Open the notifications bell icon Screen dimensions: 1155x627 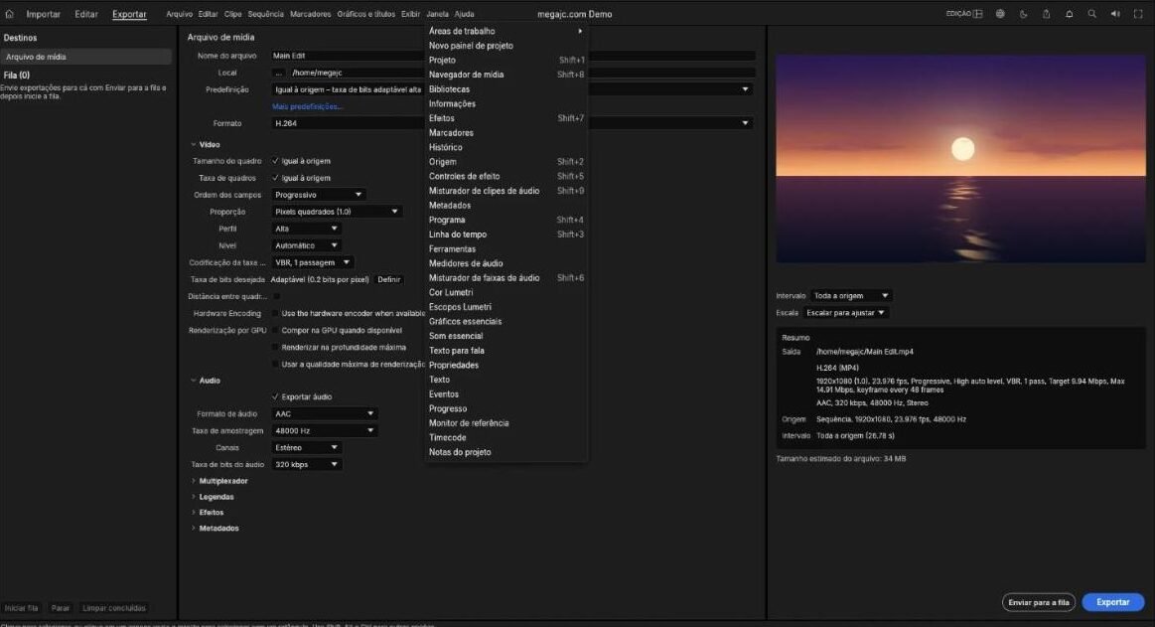(1069, 14)
